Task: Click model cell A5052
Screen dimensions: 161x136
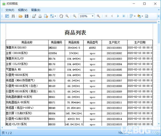Action: (93, 48)
